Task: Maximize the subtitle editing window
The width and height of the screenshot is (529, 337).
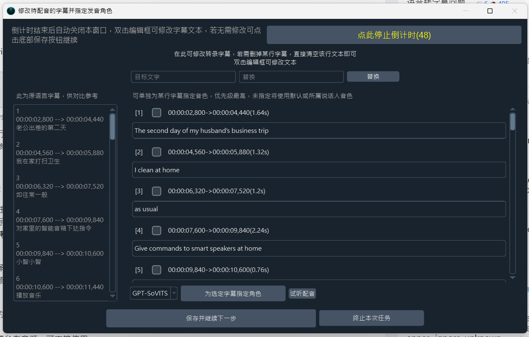Action: click(x=490, y=11)
